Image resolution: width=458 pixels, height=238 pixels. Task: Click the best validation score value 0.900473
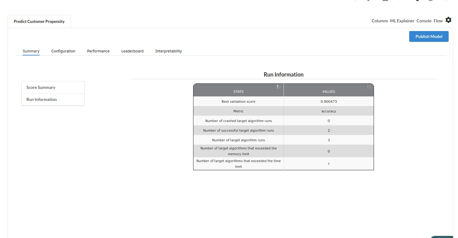(328, 102)
